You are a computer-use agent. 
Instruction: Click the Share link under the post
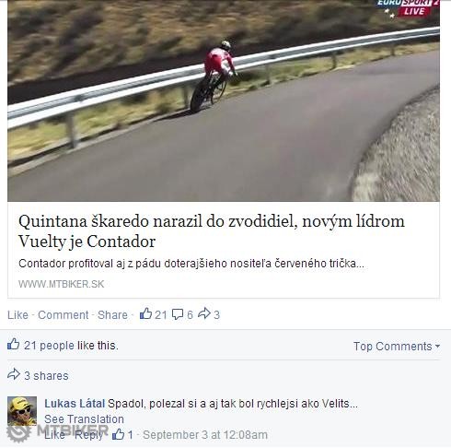coord(112,315)
